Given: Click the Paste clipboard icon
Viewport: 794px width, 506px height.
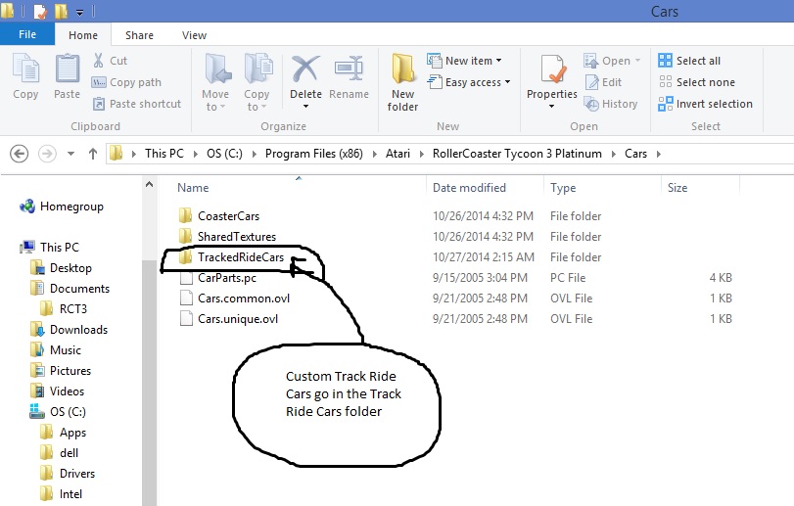Looking at the screenshot, I should coord(67,69).
